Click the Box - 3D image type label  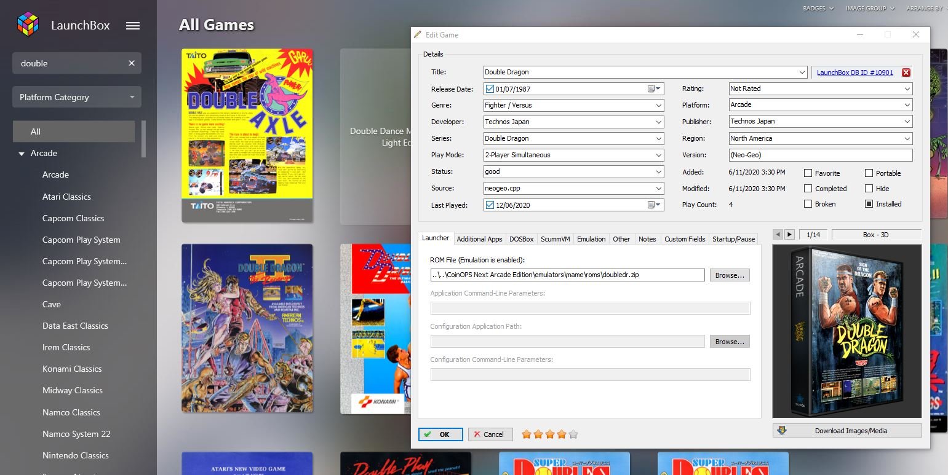[876, 235]
